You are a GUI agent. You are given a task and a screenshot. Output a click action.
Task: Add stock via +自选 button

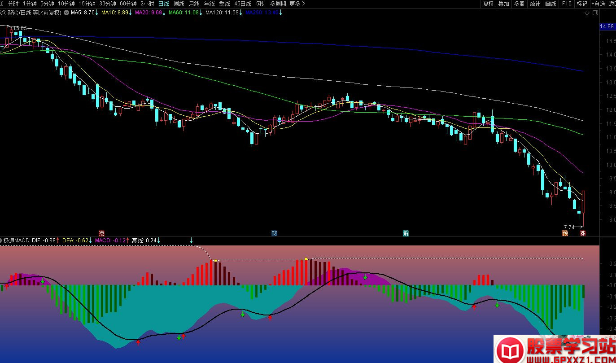coord(598,4)
